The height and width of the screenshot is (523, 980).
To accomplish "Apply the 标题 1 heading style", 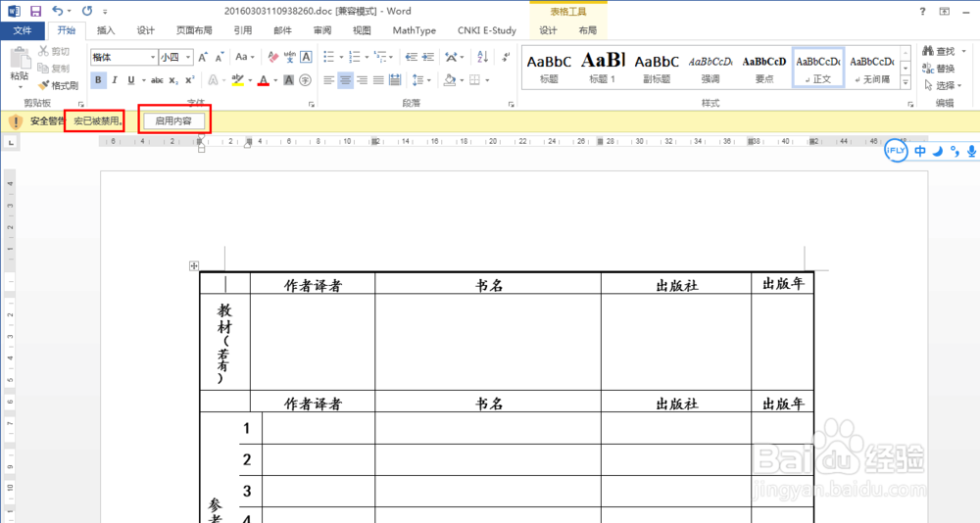I will point(603,68).
